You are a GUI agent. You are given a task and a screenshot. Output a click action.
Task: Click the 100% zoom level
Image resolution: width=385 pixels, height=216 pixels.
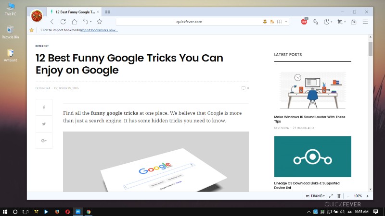click(358, 196)
